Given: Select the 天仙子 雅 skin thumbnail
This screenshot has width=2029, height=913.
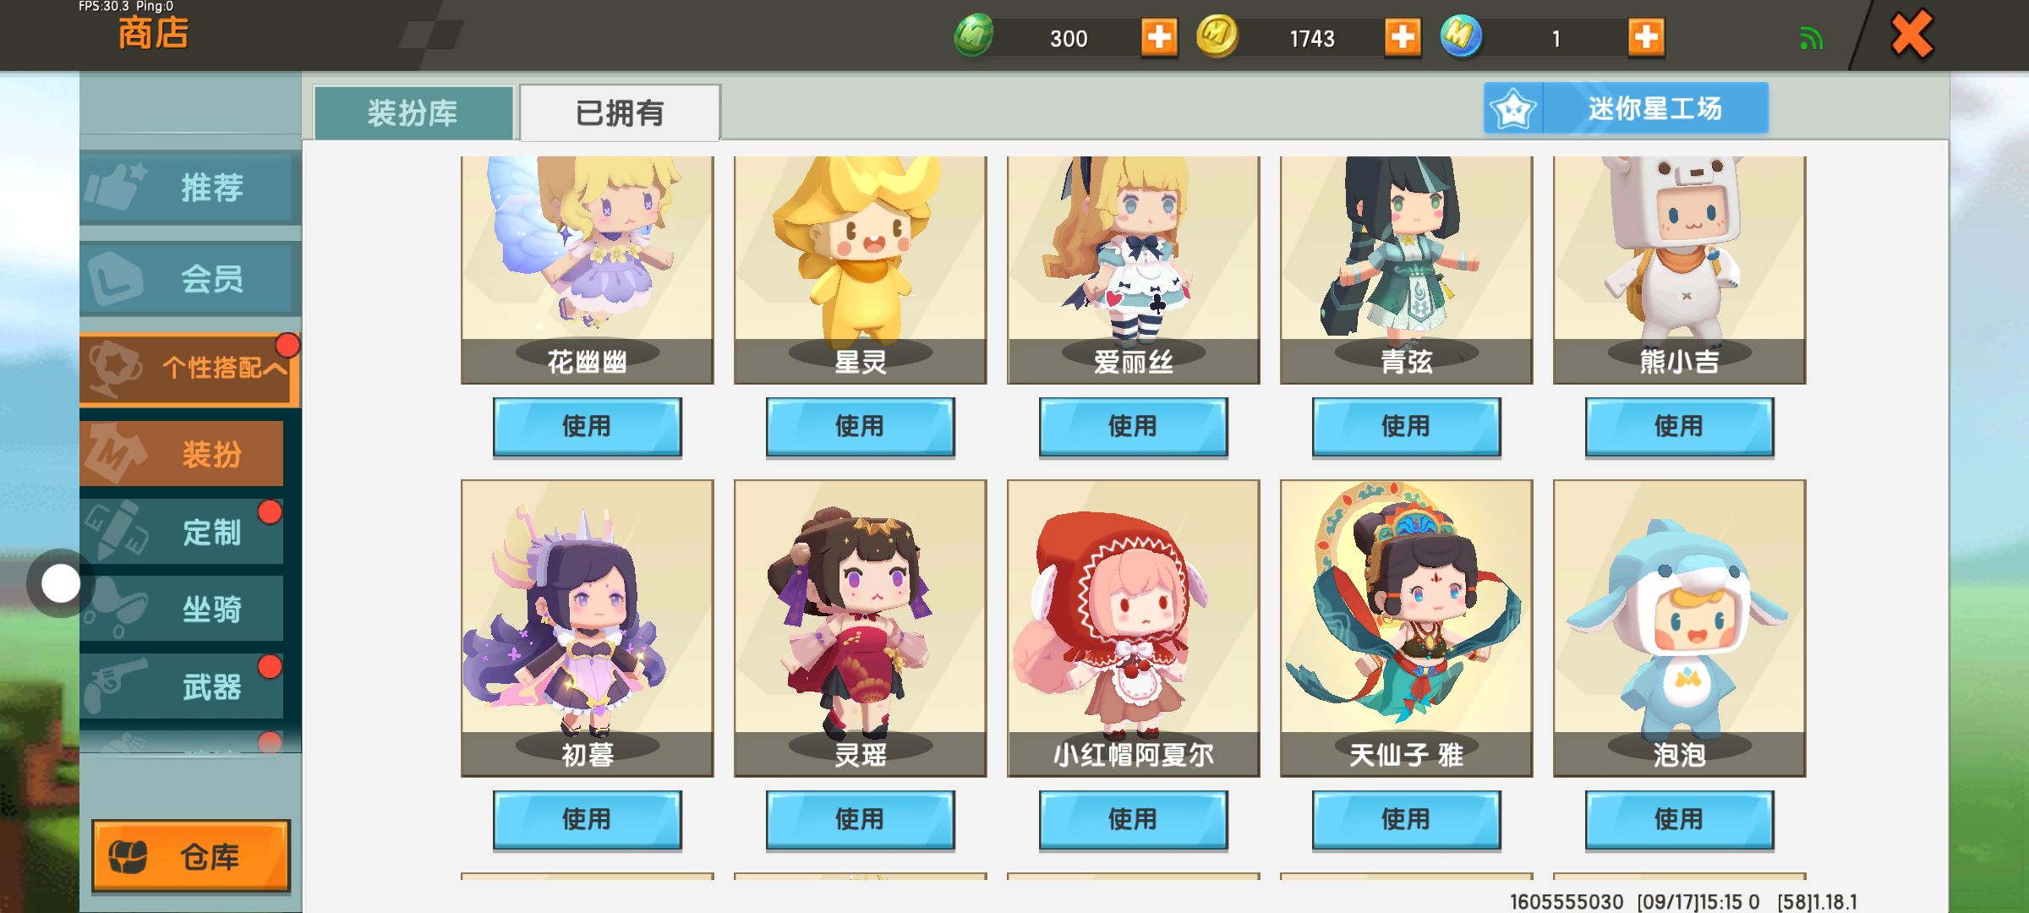Looking at the screenshot, I should (1406, 628).
